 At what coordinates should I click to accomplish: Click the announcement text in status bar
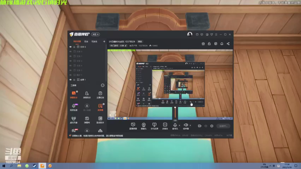pyautogui.click(x=97, y=136)
